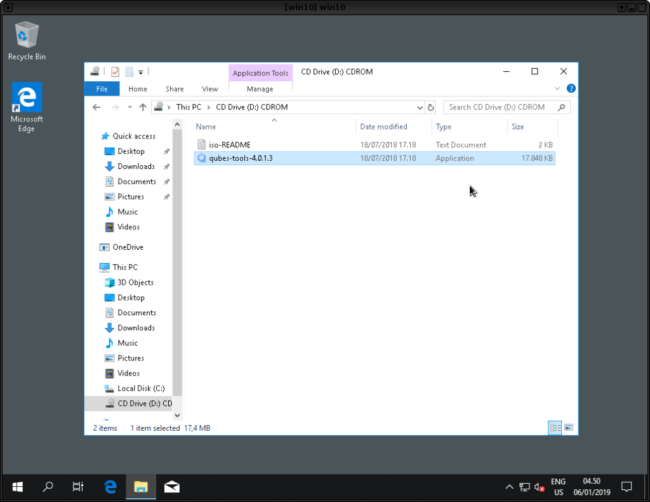
Task: Select the qubes-tools-4.0.1.3 application file
Action: [x=375, y=158]
